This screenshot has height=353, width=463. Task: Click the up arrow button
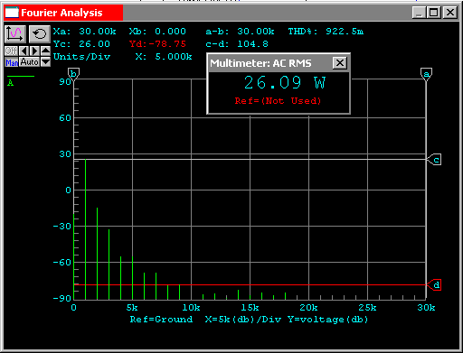click(x=45, y=51)
